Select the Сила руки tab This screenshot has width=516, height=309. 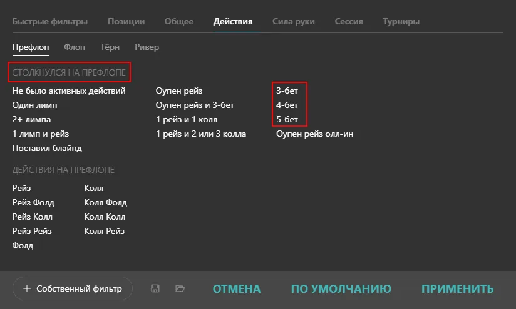294,21
